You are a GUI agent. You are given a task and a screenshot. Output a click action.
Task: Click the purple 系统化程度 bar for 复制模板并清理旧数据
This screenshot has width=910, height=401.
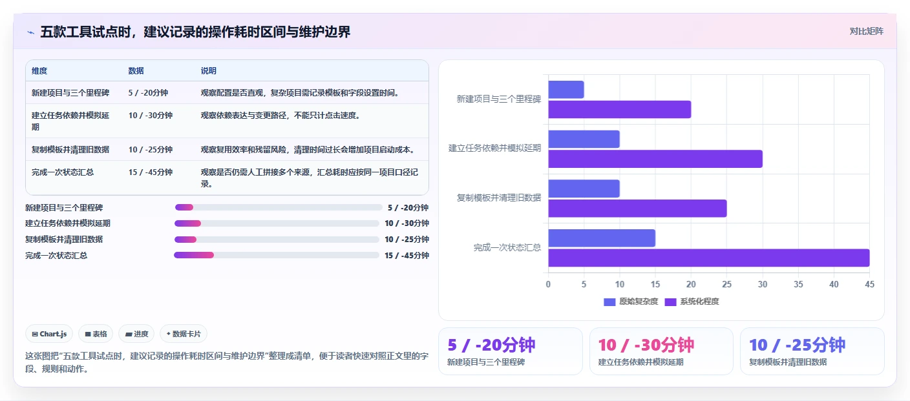638,209
